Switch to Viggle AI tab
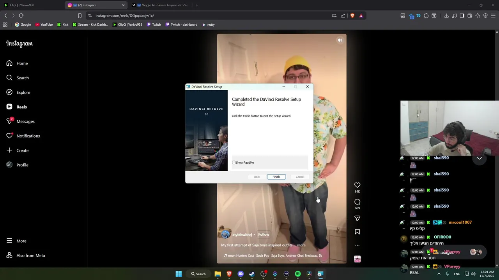This screenshot has height=280, width=499. [x=160, y=5]
